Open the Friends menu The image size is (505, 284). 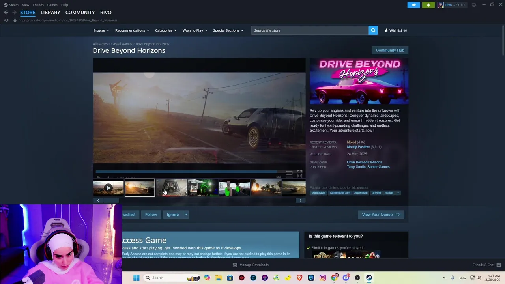click(x=38, y=5)
